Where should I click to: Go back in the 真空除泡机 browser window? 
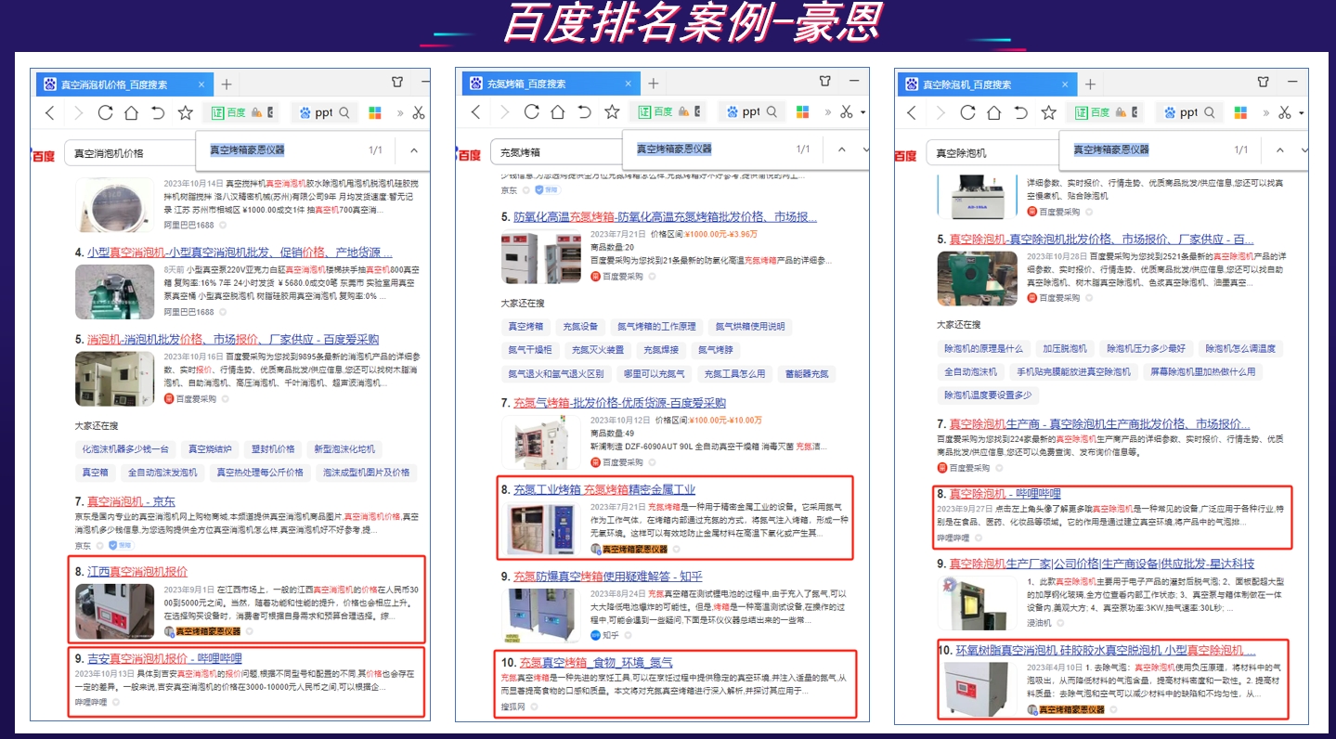[x=913, y=112]
